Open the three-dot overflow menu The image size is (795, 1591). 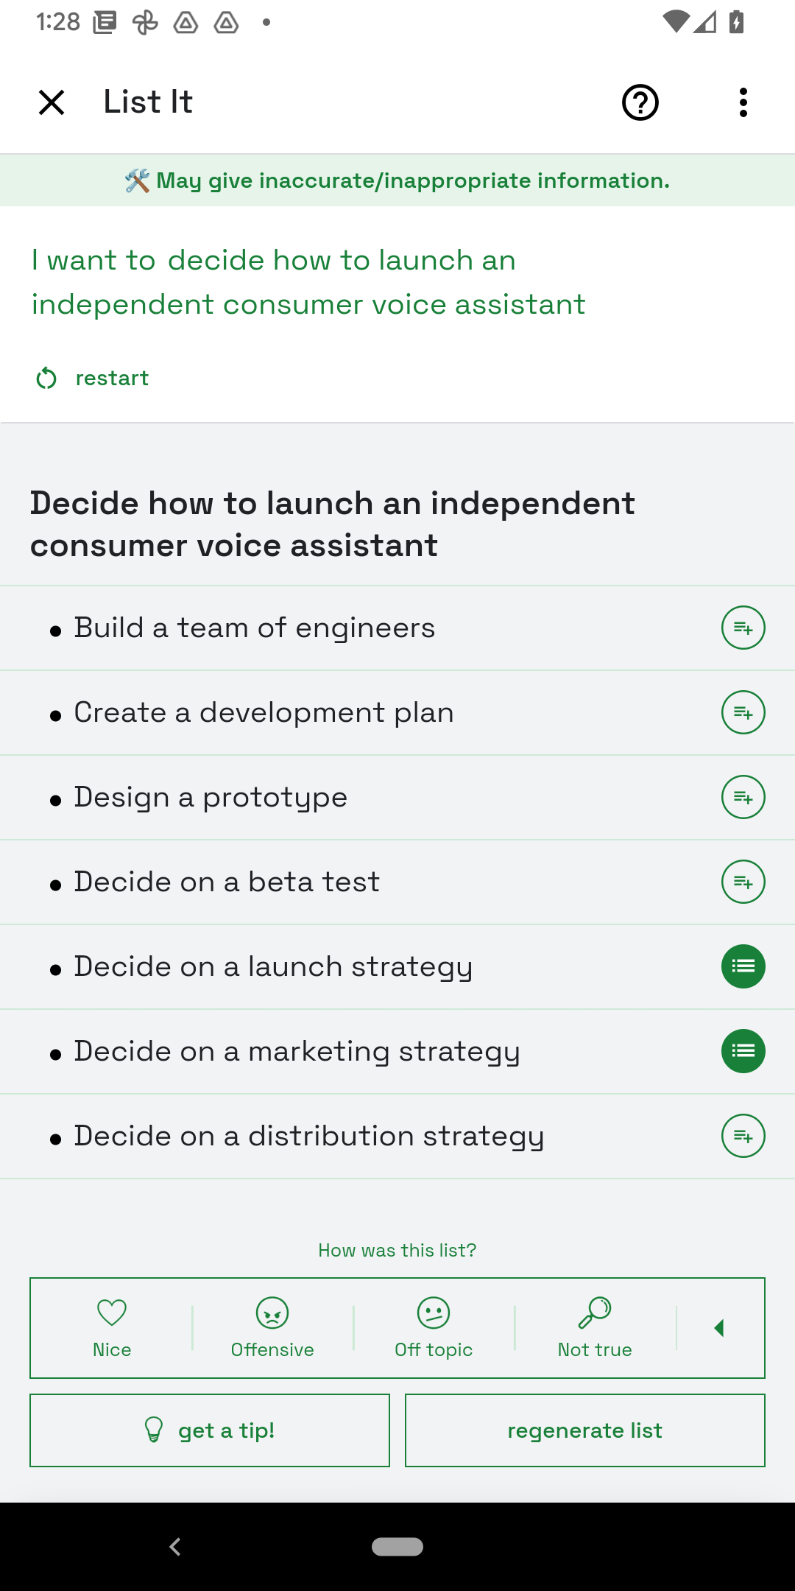743,102
